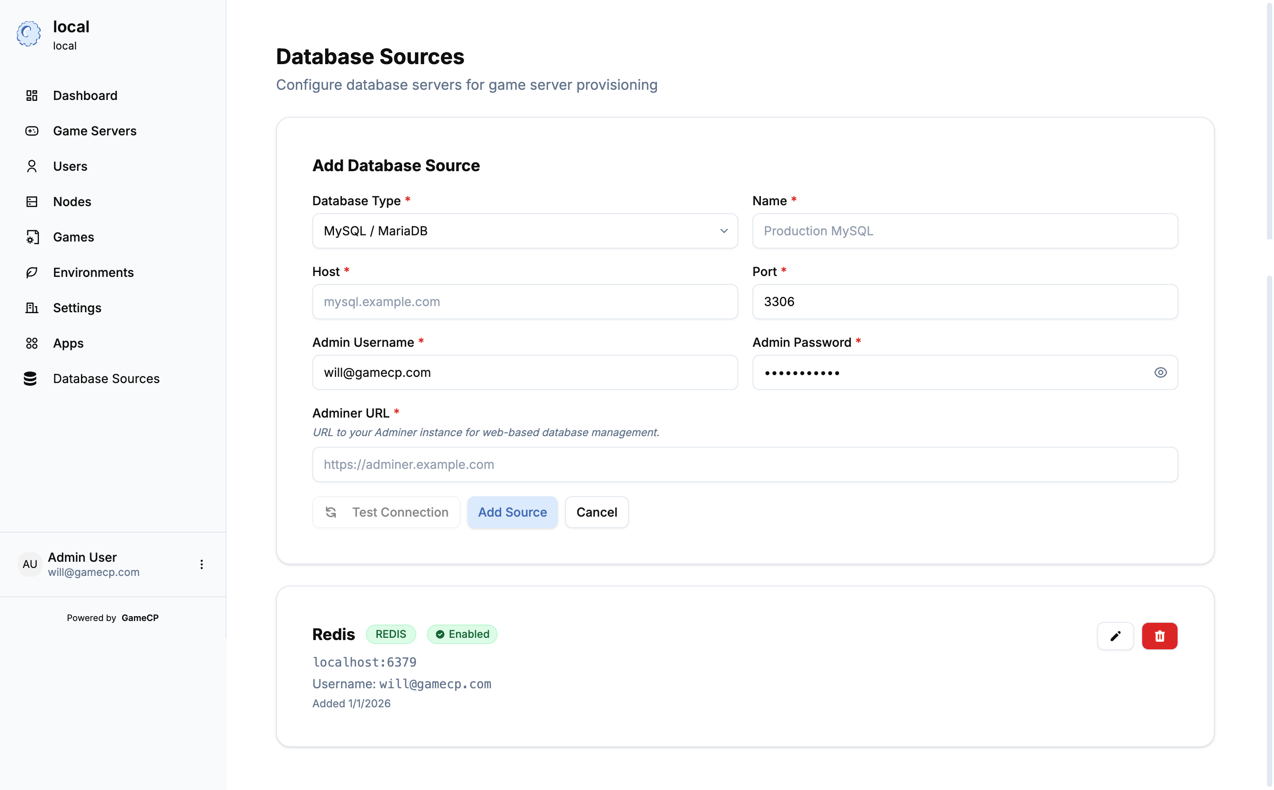Click the Game Servers controller icon
This screenshot has height=790, width=1274.
[x=32, y=131]
